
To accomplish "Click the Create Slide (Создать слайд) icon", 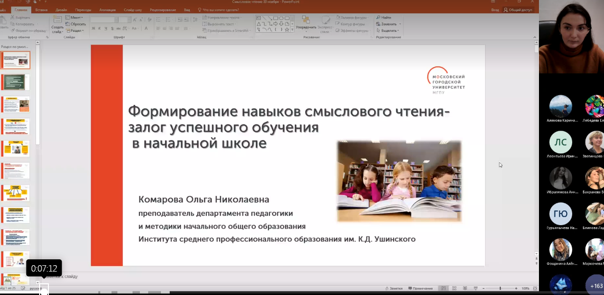I will point(57,20).
